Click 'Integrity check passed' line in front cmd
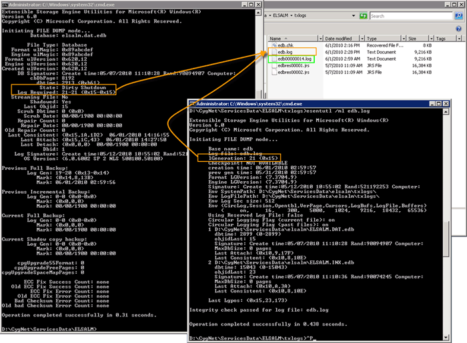The width and height of the screenshot is (467, 343). click(259, 310)
